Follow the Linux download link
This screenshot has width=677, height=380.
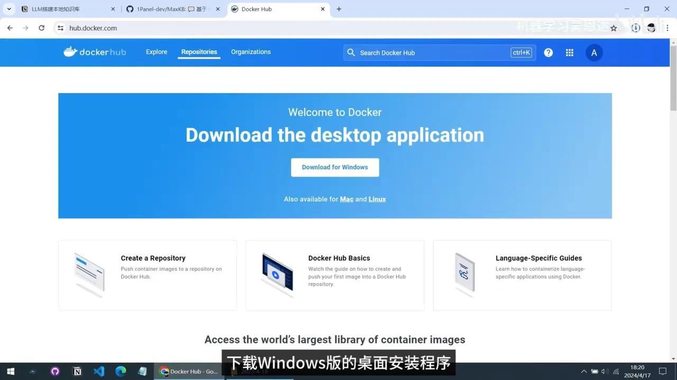(377, 199)
